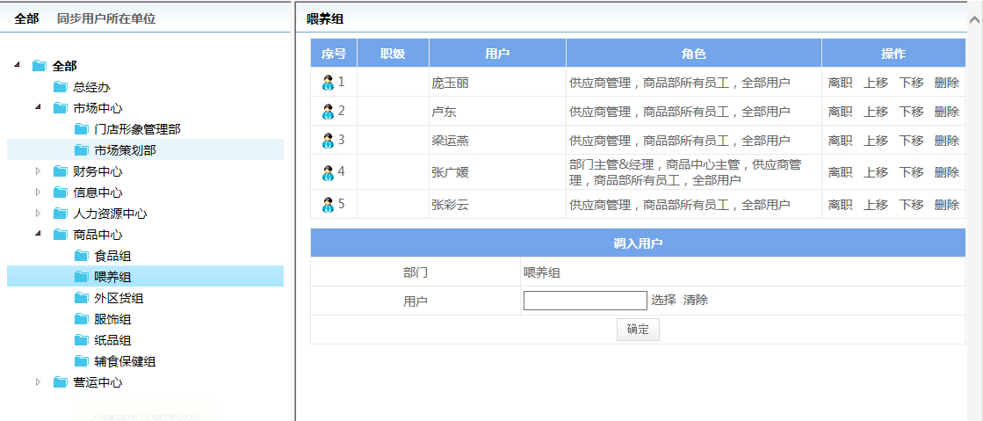Click user name 卢东 in table
The image size is (983, 421).
tap(445, 112)
